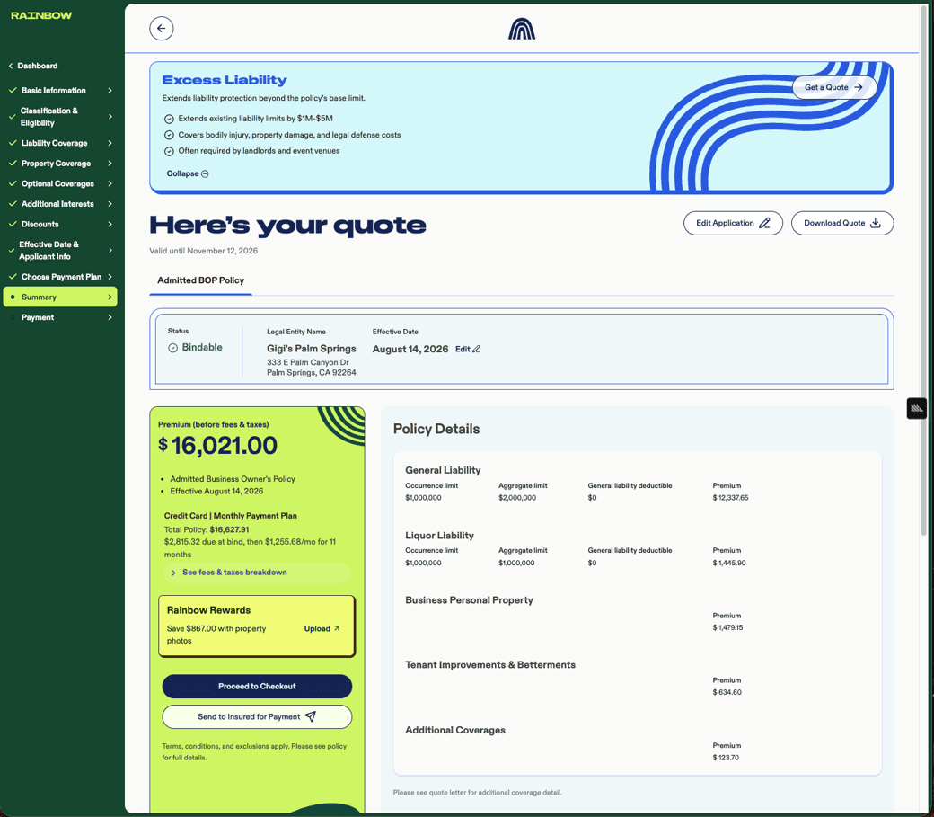
Task: Expand chevron on Choose Payment Plan row
Action: [110, 277]
